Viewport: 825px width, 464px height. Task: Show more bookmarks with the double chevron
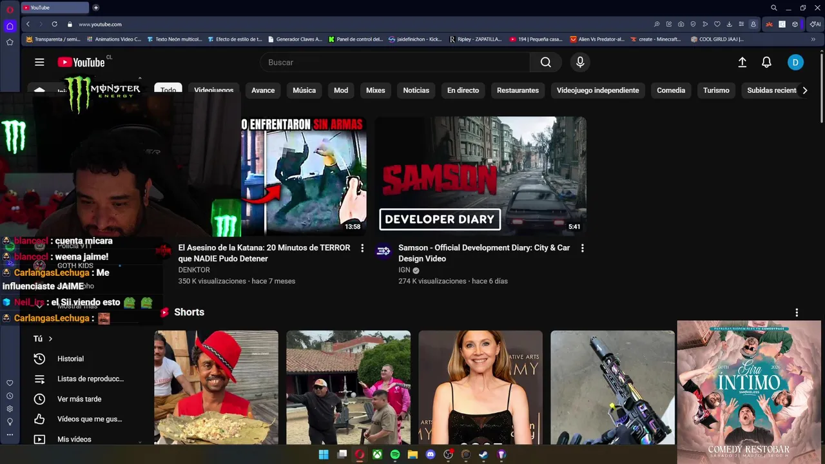point(813,39)
